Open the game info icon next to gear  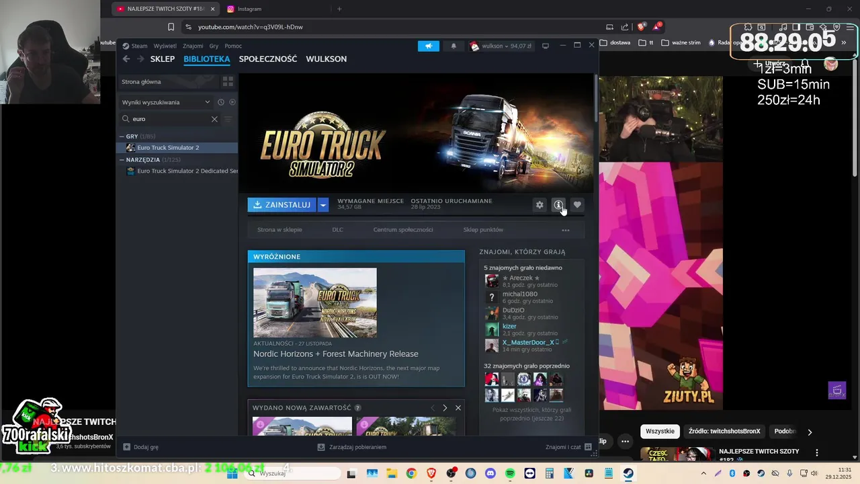[558, 205]
